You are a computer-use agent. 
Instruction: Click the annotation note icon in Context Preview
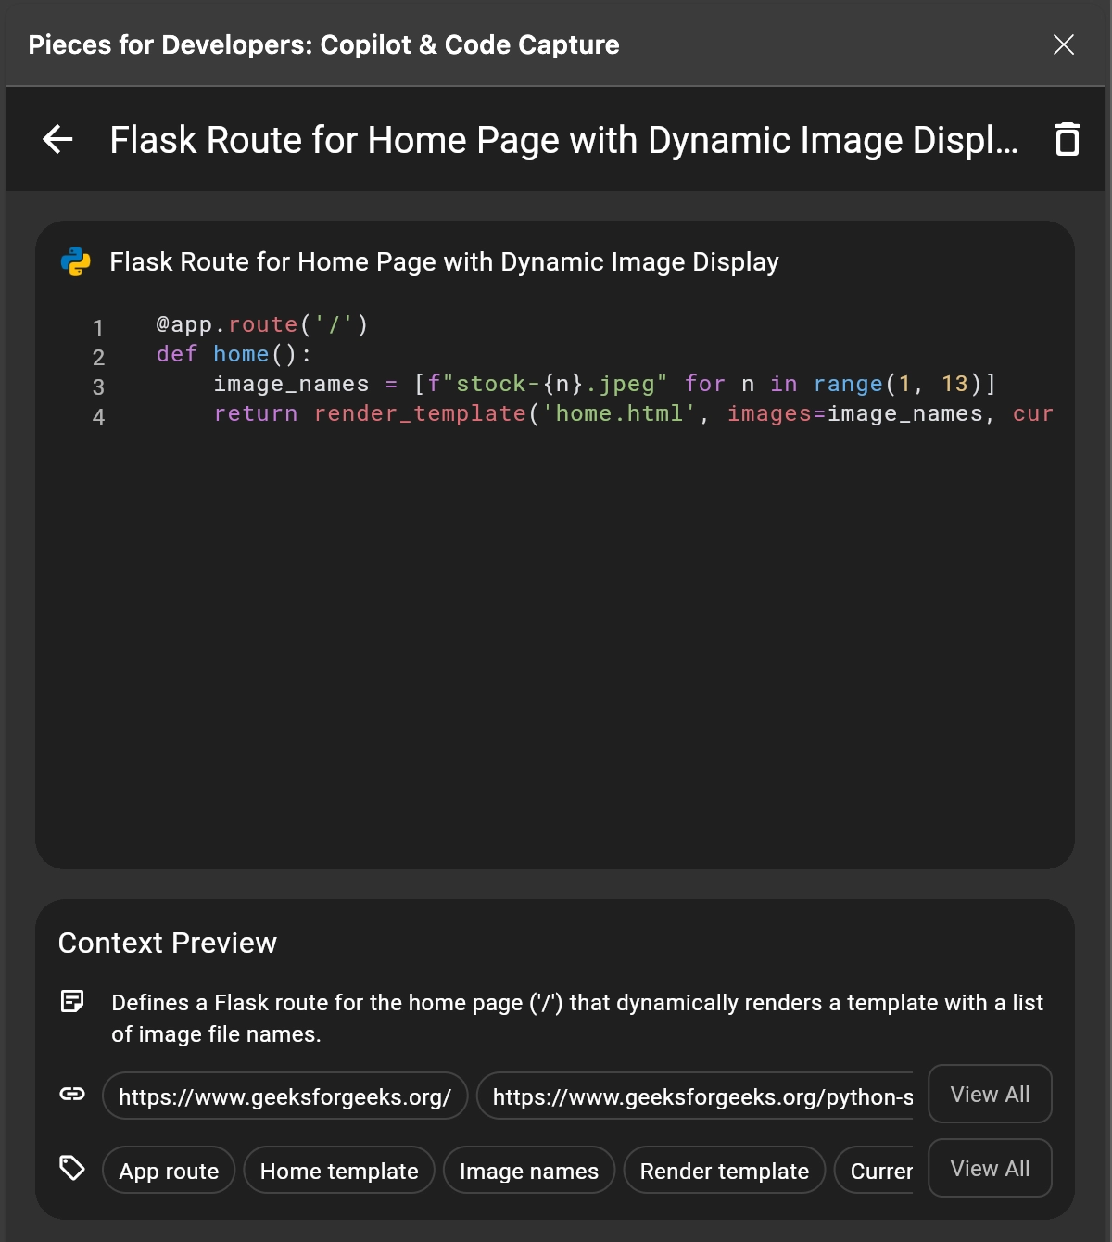pyautogui.click(x=73, y=1002)
